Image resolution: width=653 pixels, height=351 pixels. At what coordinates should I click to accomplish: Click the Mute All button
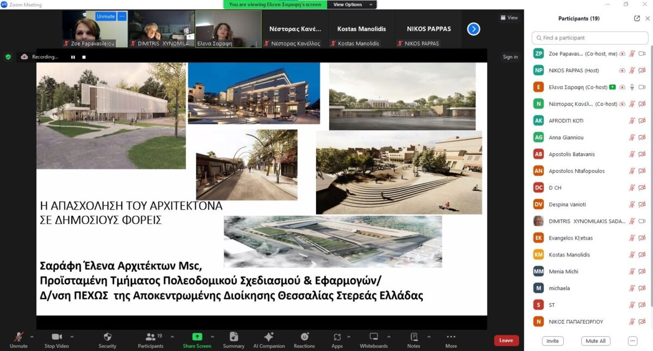click(x=595, y=341)
